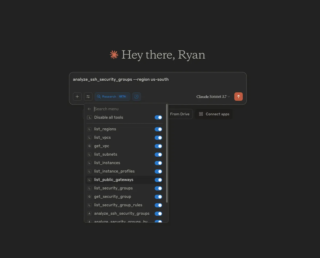Select the list_vpcs menu entry
This screenshot has width=320, height=258.
125,138
